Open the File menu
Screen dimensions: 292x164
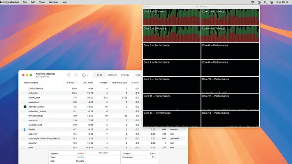click(x=25, y=2)
